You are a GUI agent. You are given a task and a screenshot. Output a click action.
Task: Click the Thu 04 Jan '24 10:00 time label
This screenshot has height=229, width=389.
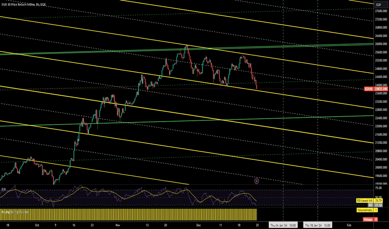(283, 225)
